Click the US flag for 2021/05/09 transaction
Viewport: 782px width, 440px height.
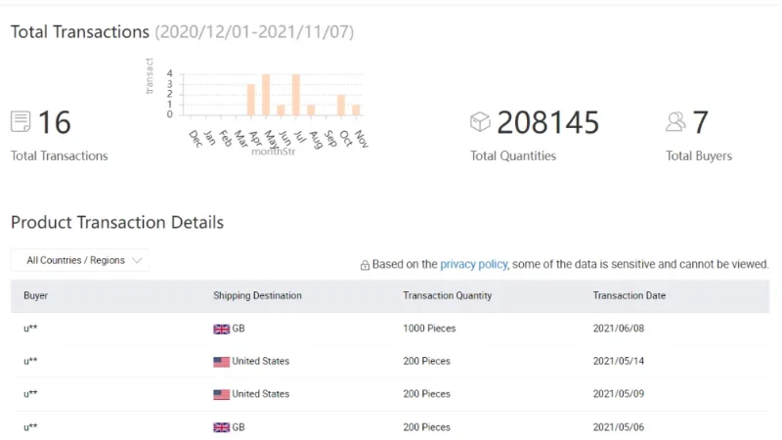pyautogui.click(x=221, y=394)
